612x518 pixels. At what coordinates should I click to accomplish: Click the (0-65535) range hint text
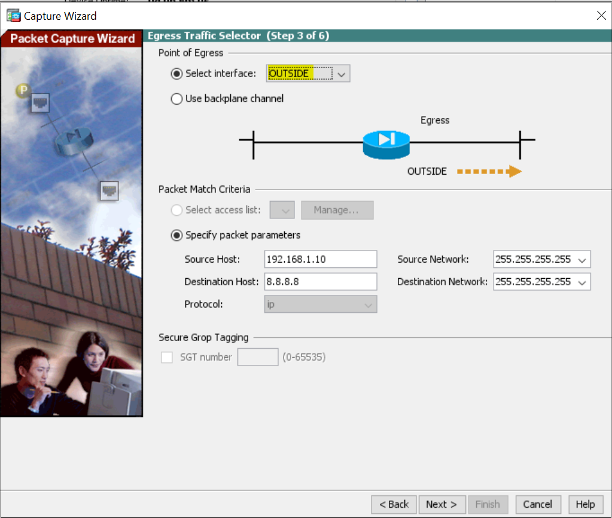(304, 357)
